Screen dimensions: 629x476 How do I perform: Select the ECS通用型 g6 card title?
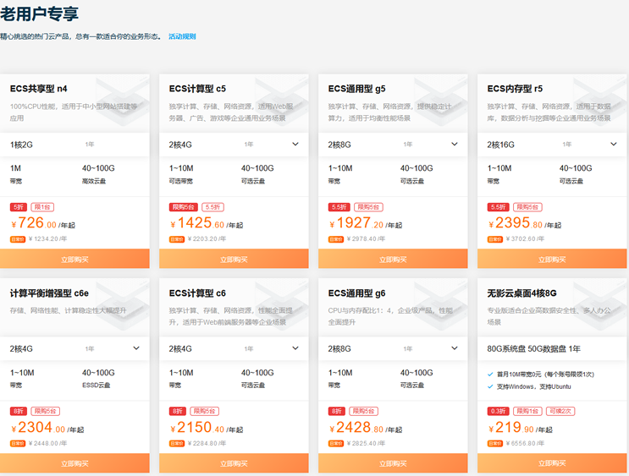coord(356,293)
